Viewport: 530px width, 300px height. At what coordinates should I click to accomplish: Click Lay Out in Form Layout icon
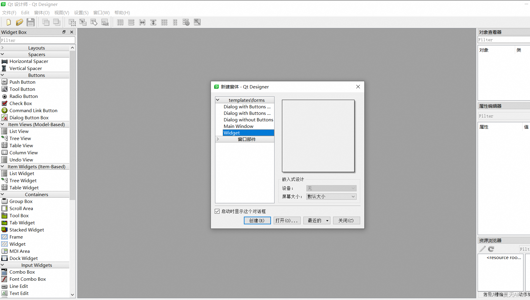coord(175,22)
